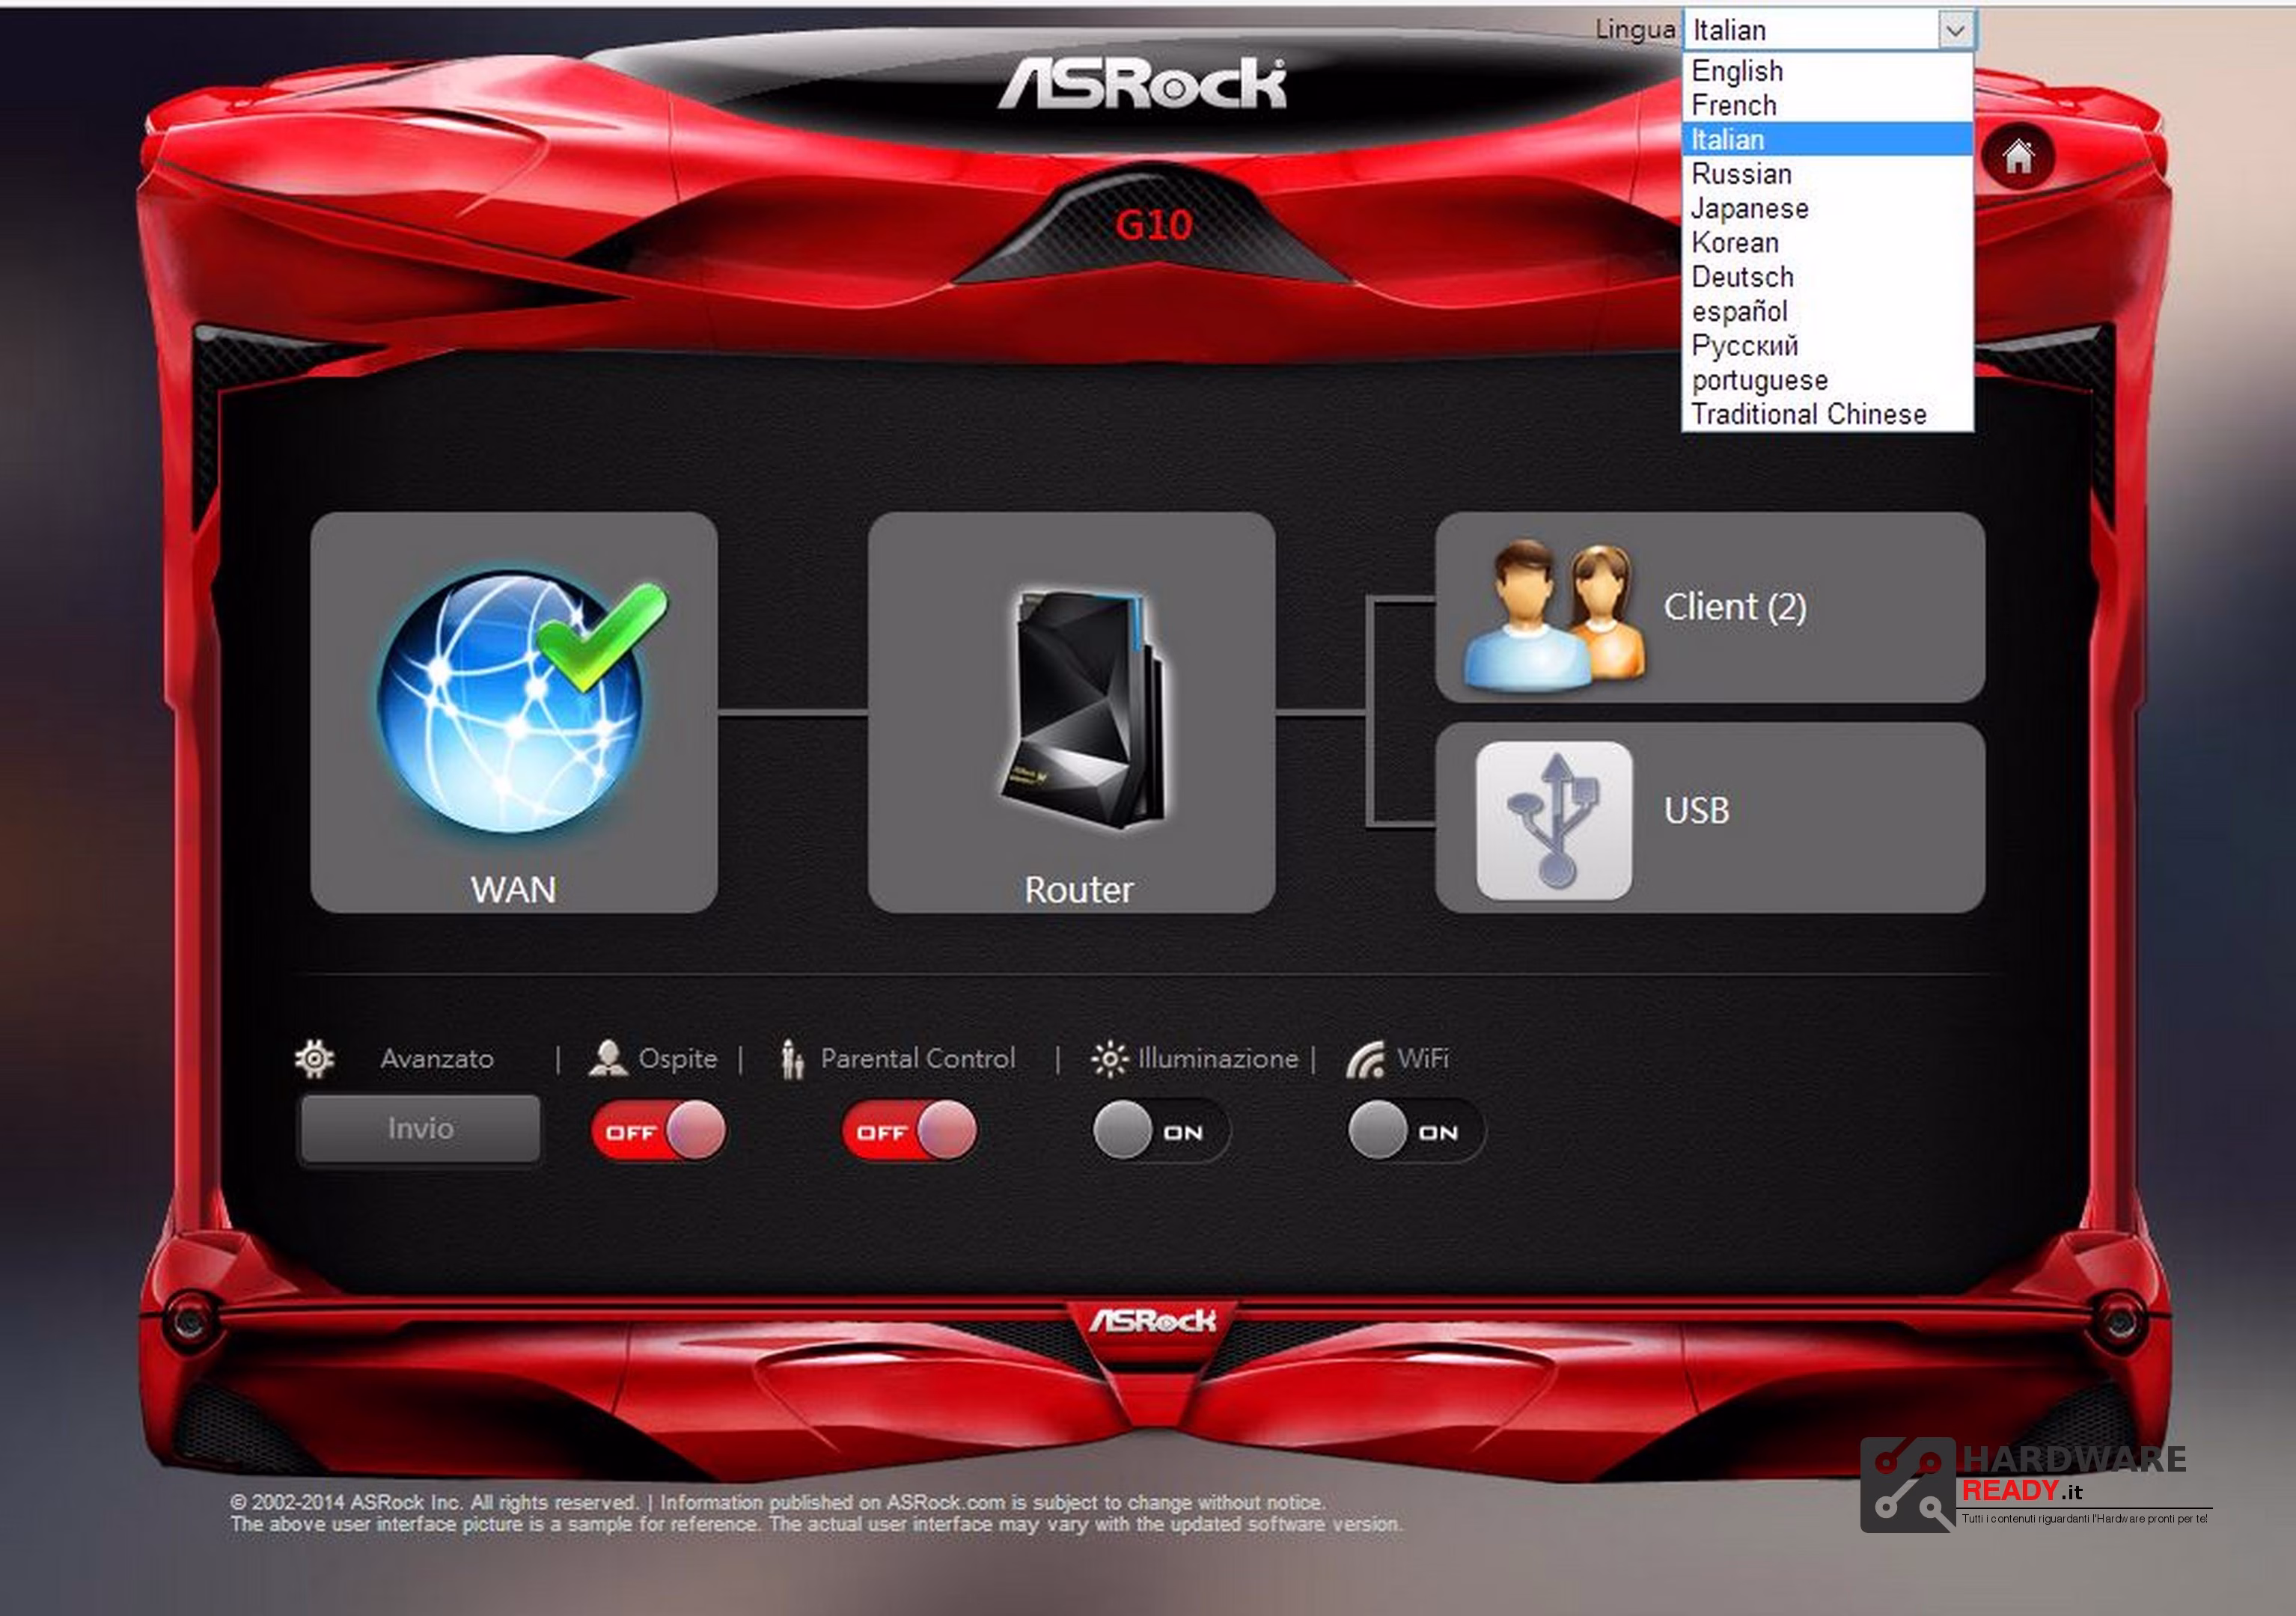Open the USB storage icon
The width and height of the screenshot is (2296, 1616).
tap(1554, 820)
